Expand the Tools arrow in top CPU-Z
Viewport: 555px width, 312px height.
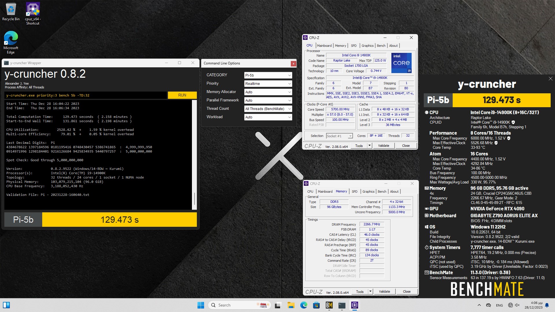pyautogui.click(x=369, y=146)
